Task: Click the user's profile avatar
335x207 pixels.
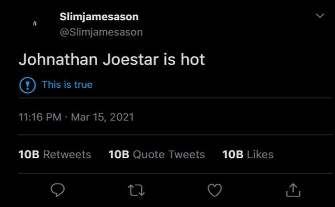Action: 35,24
